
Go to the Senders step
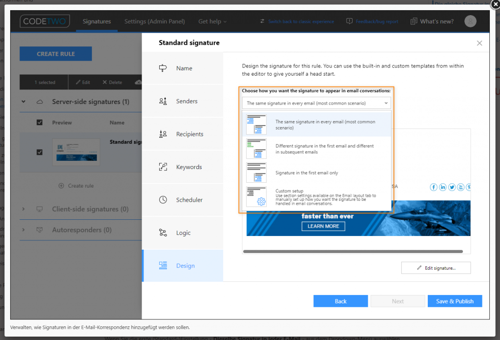coord(183,101)
